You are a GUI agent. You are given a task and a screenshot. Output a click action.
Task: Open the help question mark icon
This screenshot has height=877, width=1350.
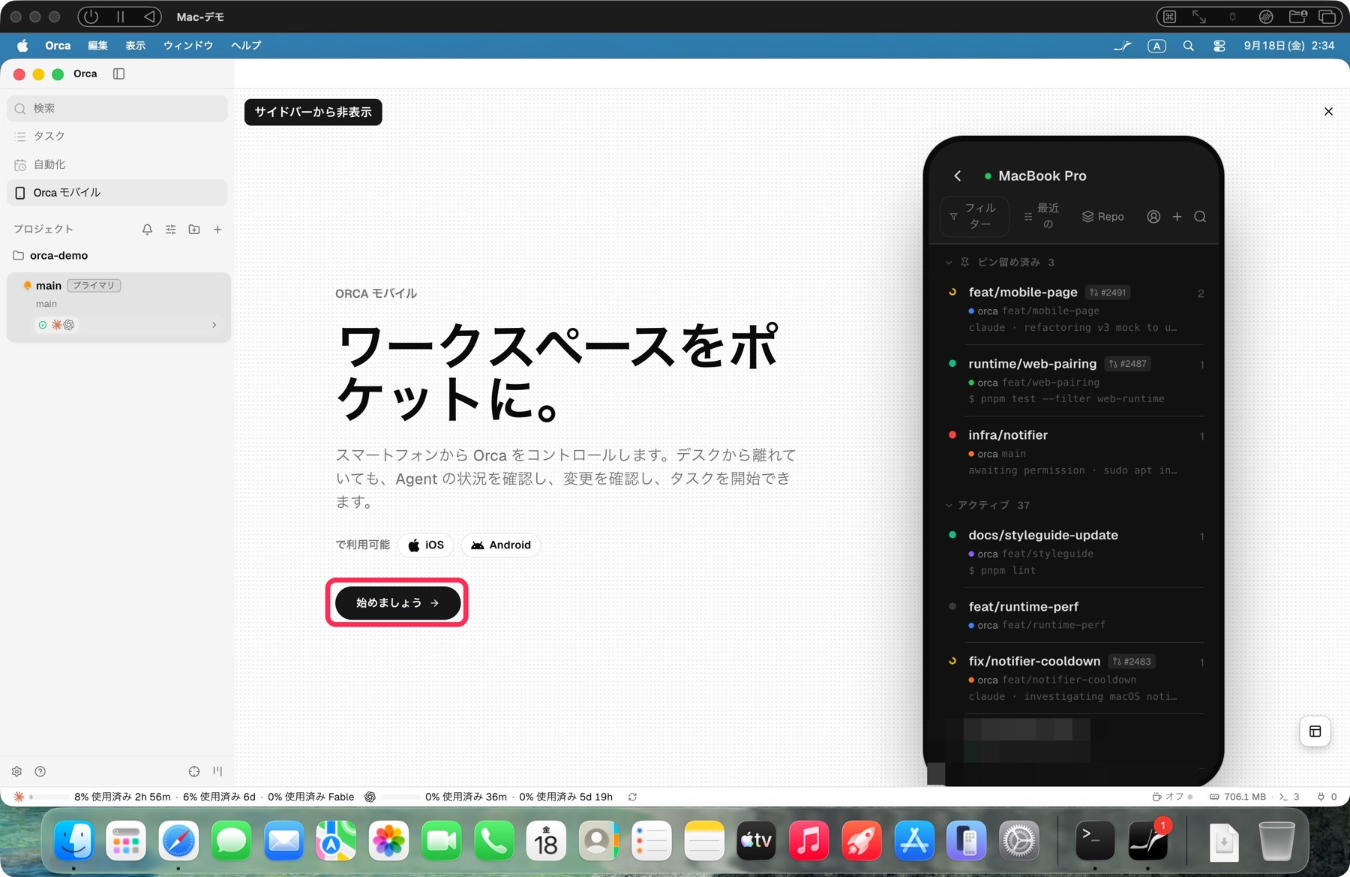click(x=40, y=771)
